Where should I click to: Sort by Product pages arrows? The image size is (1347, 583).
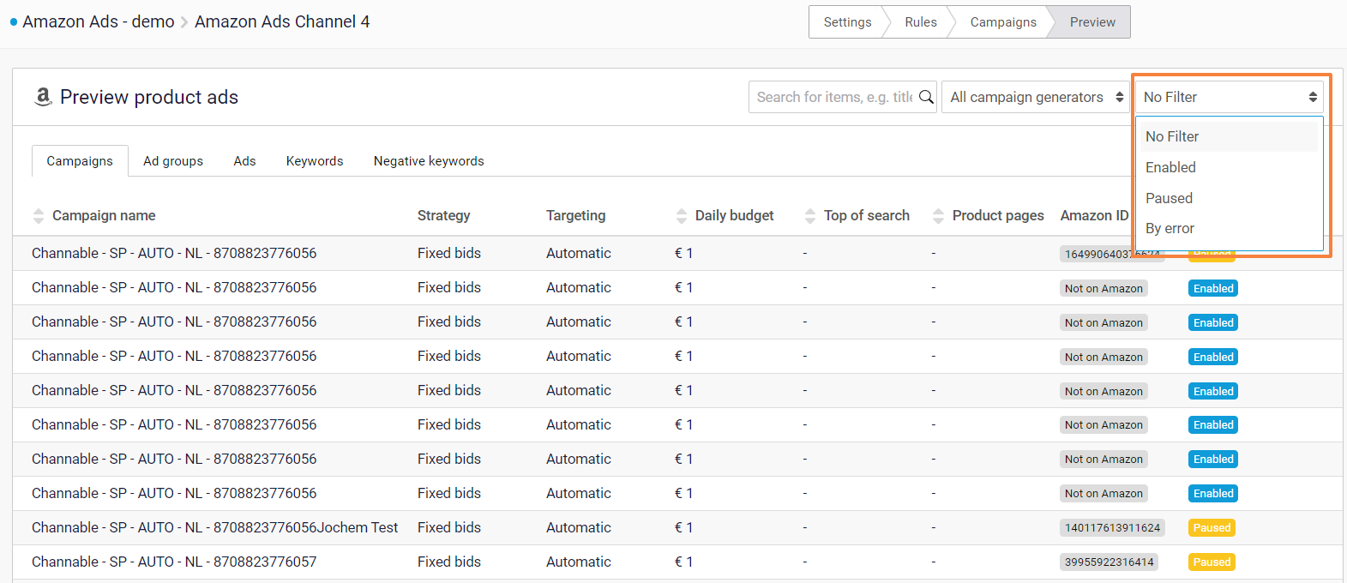click(939, 216)
